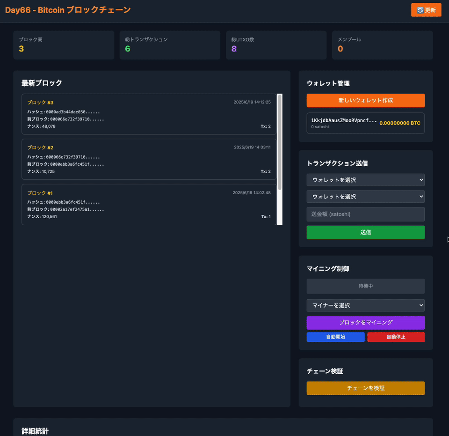Viewport: 449px width, 436px height.
Task: Click hash 0000ebb3a6fc451f...... of block 1
Action: [73, 202]
